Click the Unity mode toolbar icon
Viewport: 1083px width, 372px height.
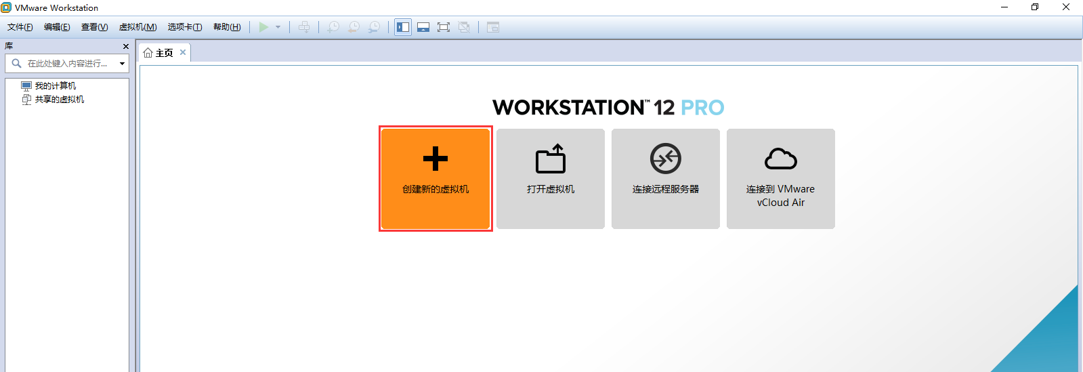pos(464,27)
